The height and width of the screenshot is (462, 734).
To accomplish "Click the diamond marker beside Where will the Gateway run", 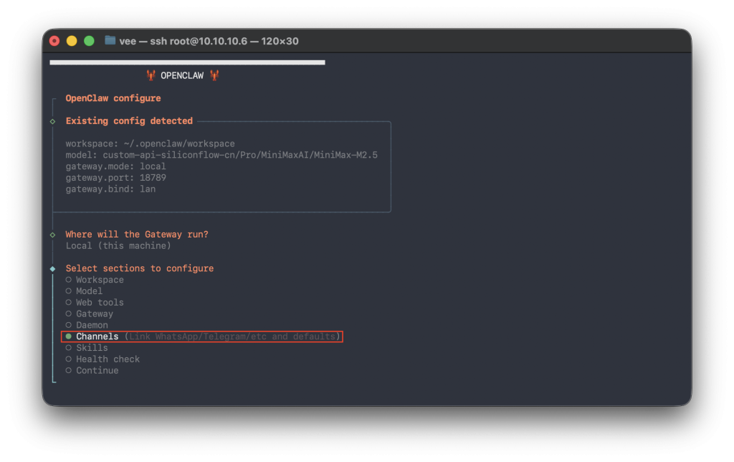I will (x=53, y=235).
